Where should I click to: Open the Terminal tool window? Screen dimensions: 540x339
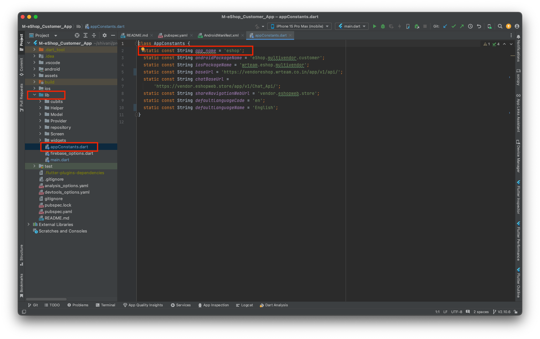pyautogui.click(x=106, y=305)
